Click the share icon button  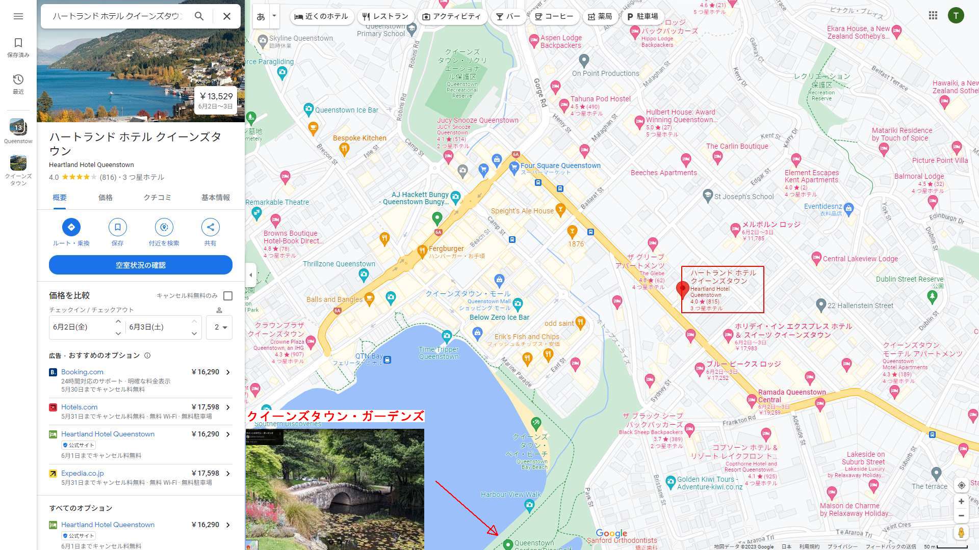(x=210, y=227)
